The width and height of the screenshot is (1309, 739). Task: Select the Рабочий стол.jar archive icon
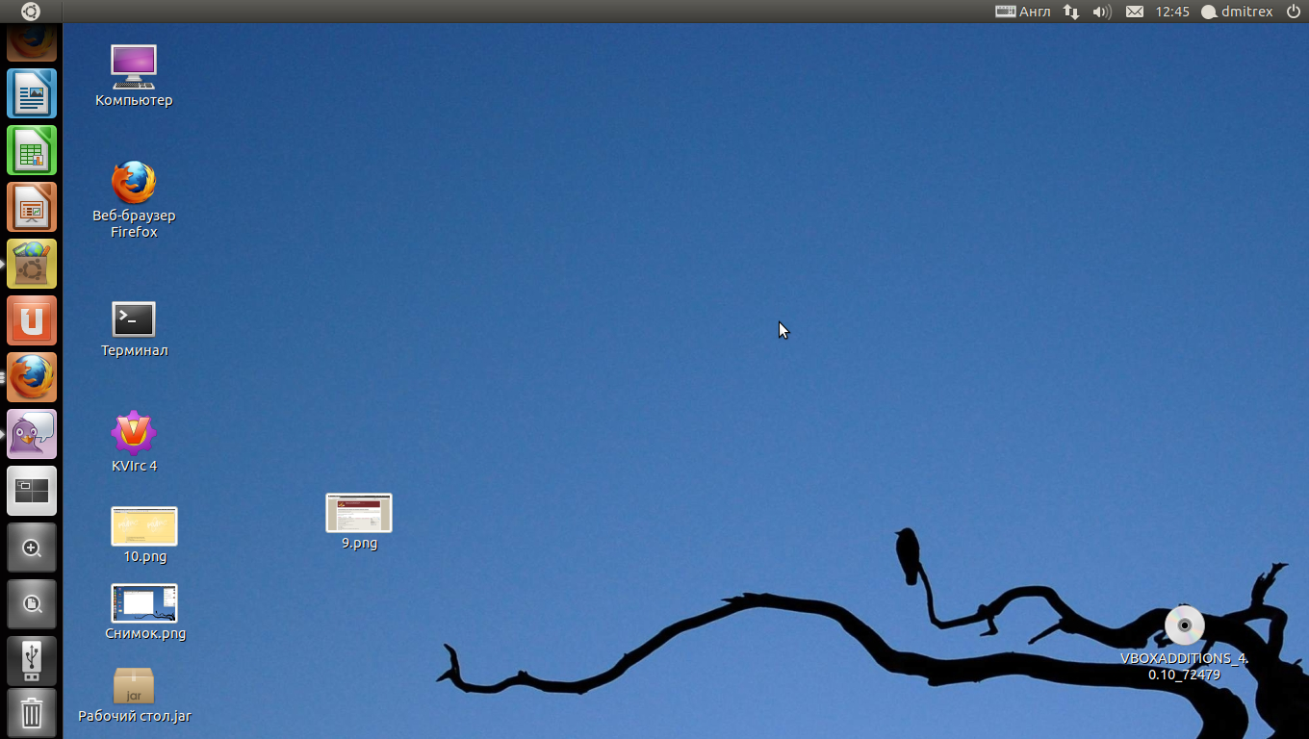pyautogui.click(x=135, y=695)
